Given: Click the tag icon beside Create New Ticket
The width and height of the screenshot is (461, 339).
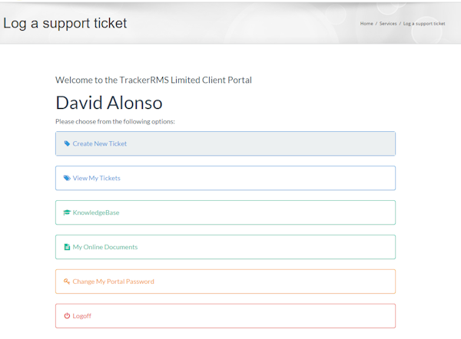Looking at the screenshot, I should [67, 143].
